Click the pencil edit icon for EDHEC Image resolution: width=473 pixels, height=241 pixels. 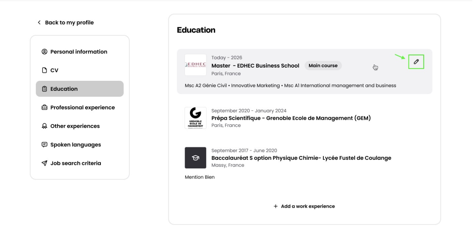coord(416,62)
